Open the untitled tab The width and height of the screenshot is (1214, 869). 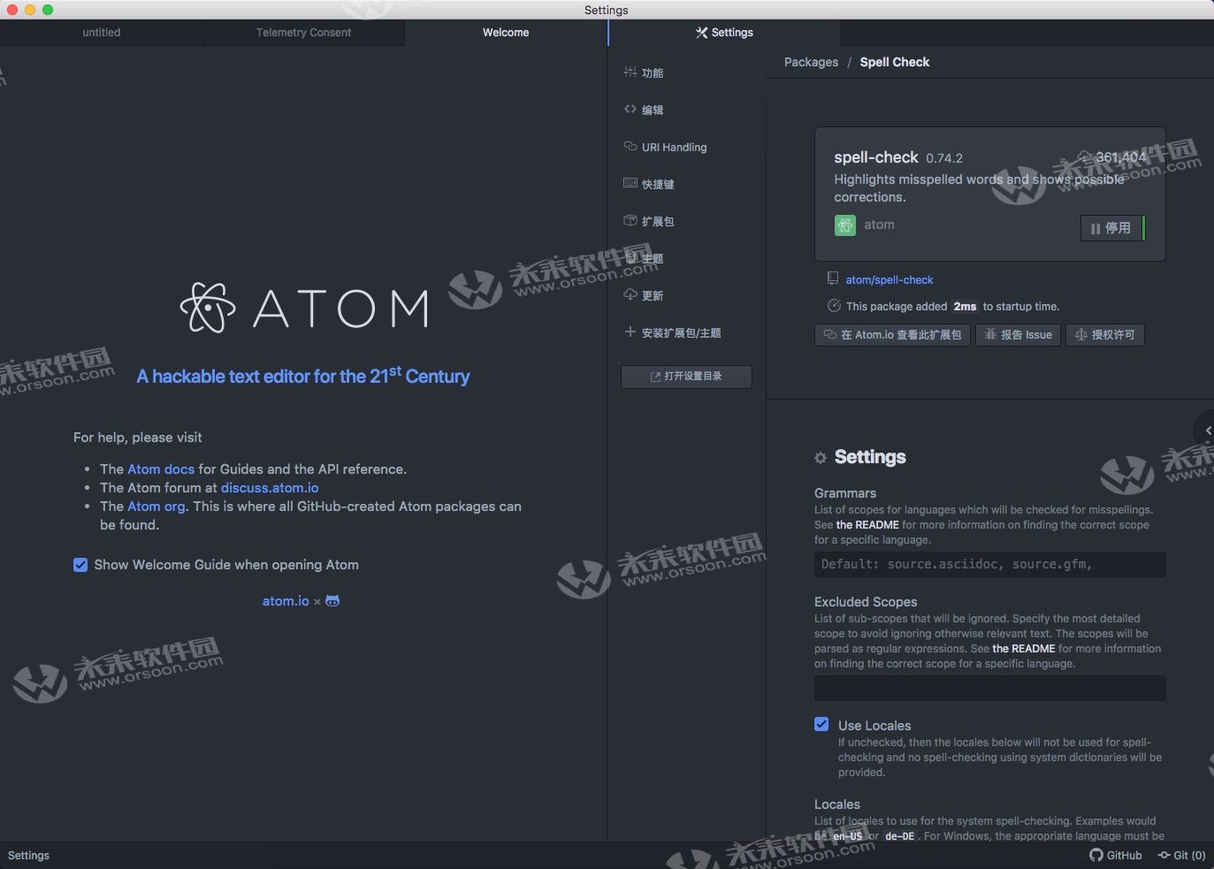click(x=101, y=33)
